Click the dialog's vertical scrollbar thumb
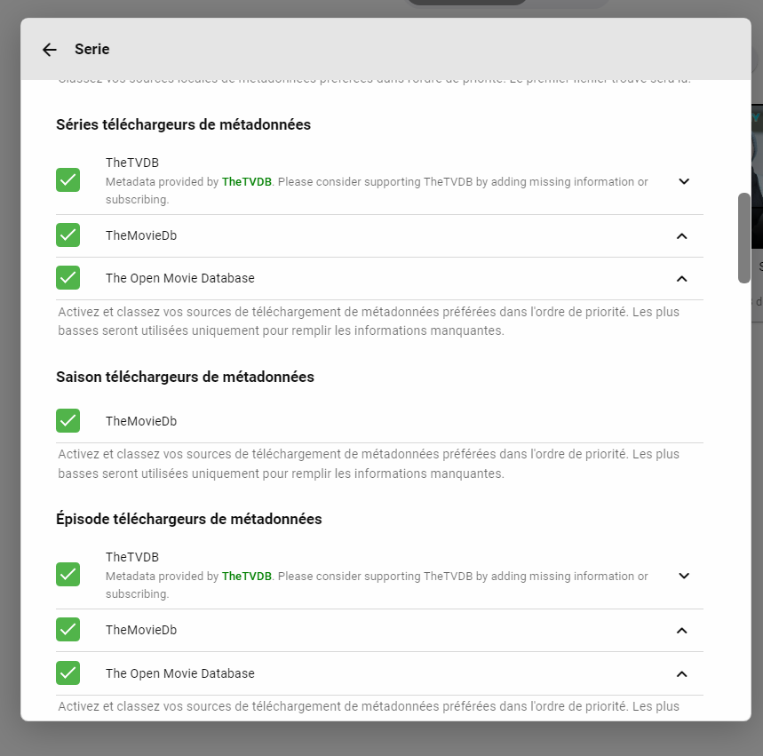This screenshot has height=756, width=763. [744, 237]
